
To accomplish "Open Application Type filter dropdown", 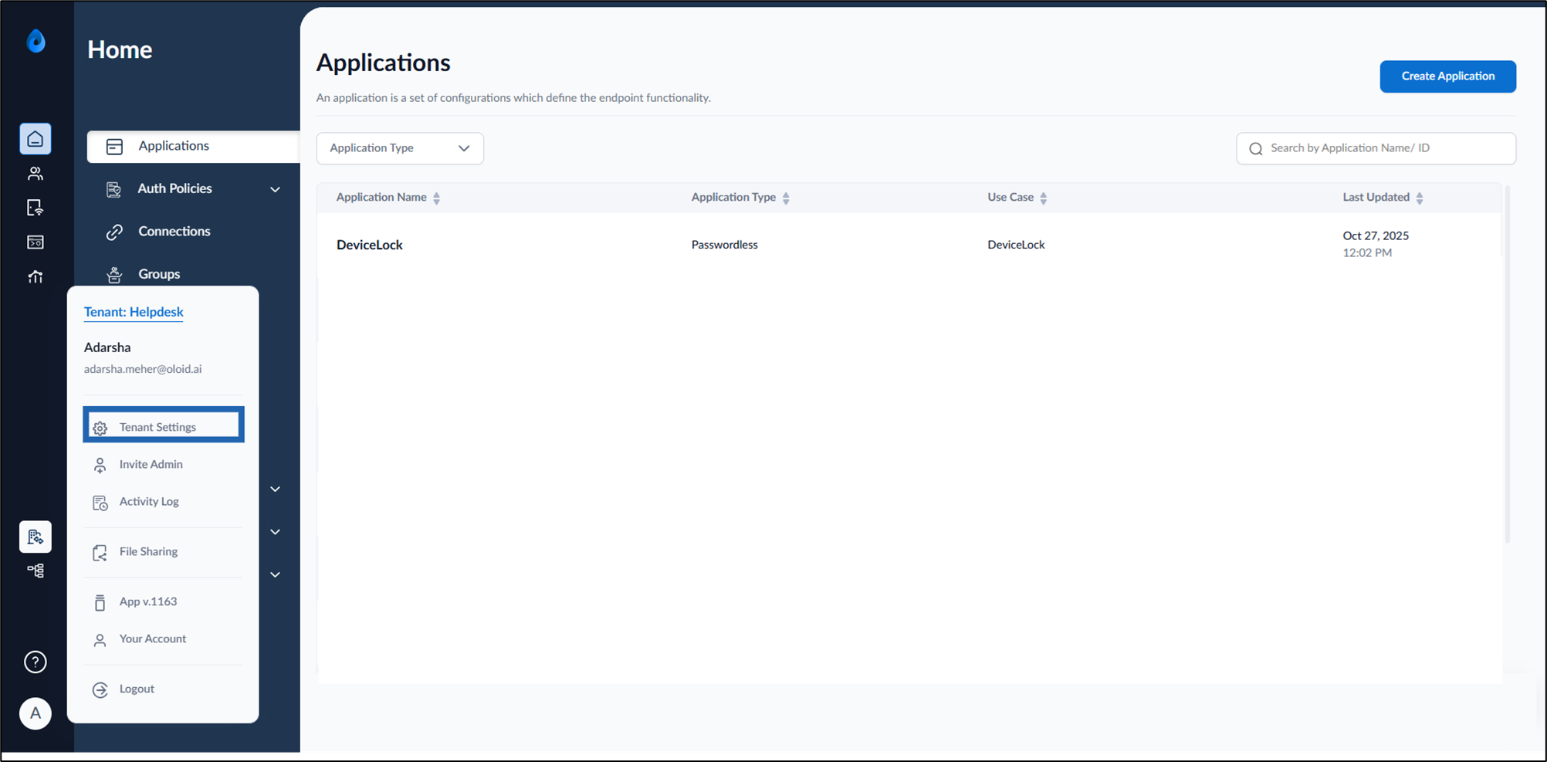I will pos(400,148).
